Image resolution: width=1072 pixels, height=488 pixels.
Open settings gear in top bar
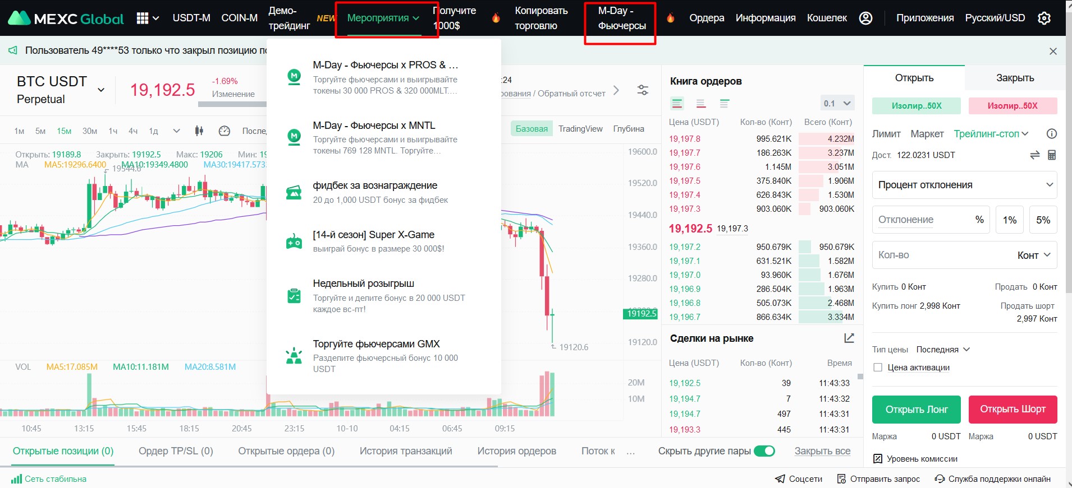coord(1044,18)
